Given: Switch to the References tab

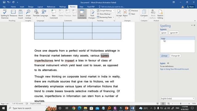Looking at the screenshot, I should 51,7.
